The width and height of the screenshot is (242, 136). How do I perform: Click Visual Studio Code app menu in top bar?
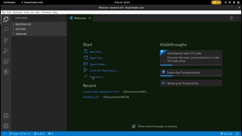[32, 2]
